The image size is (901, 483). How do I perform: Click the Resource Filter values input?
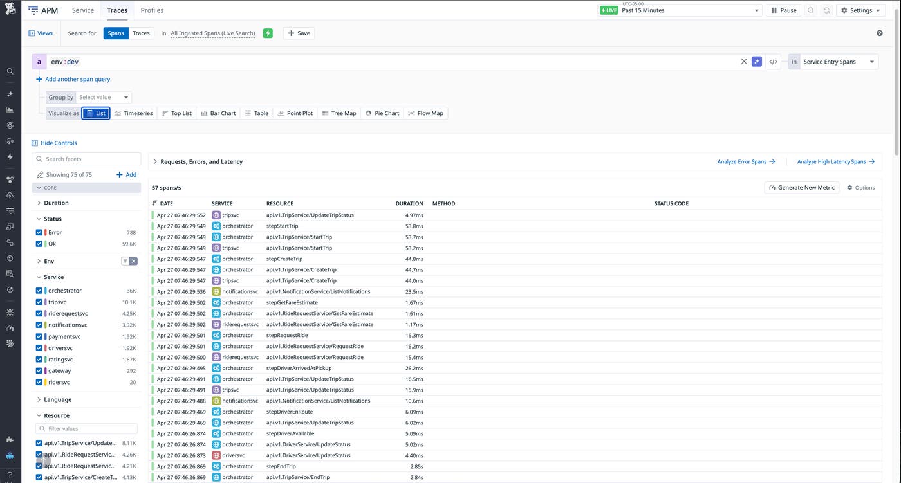86,428
